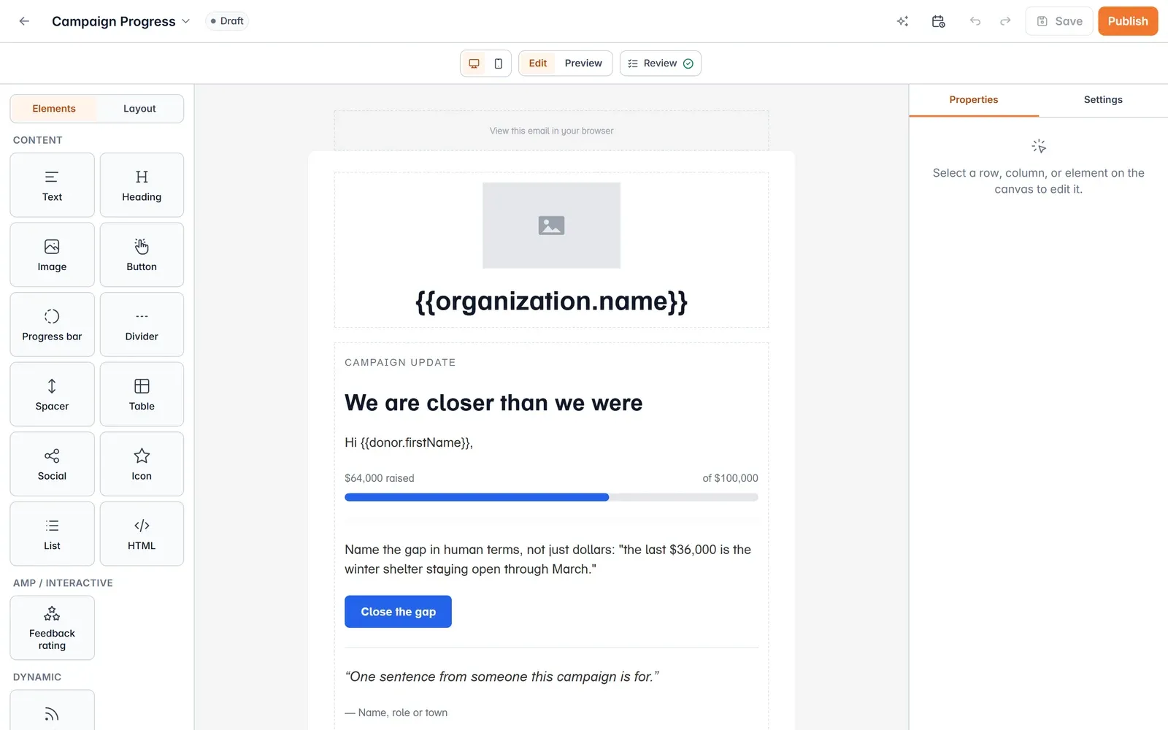Open the Campaign Progress title dropdown

click(120, 21)
